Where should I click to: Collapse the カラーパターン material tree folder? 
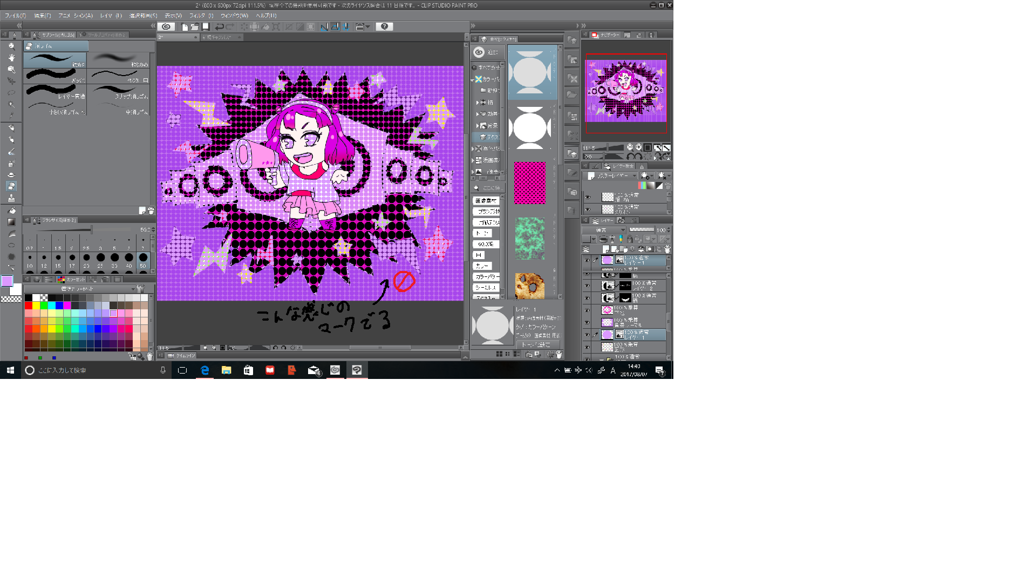473,79
